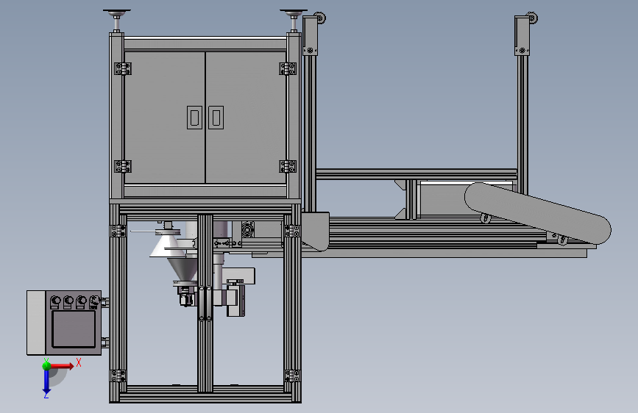
Task: Click the red X axis arrow on triad
Action: pyautogui.click(x=63, y=366)
